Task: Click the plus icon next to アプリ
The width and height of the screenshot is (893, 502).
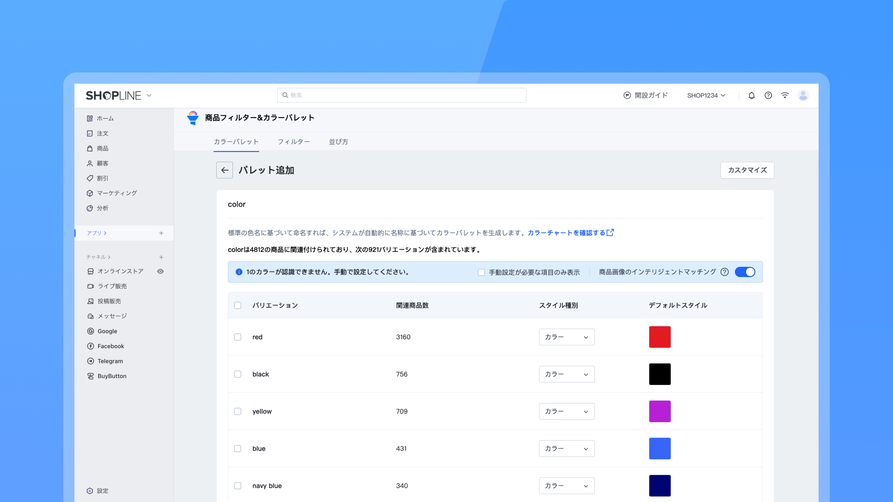Action: [x=161, y=233]
